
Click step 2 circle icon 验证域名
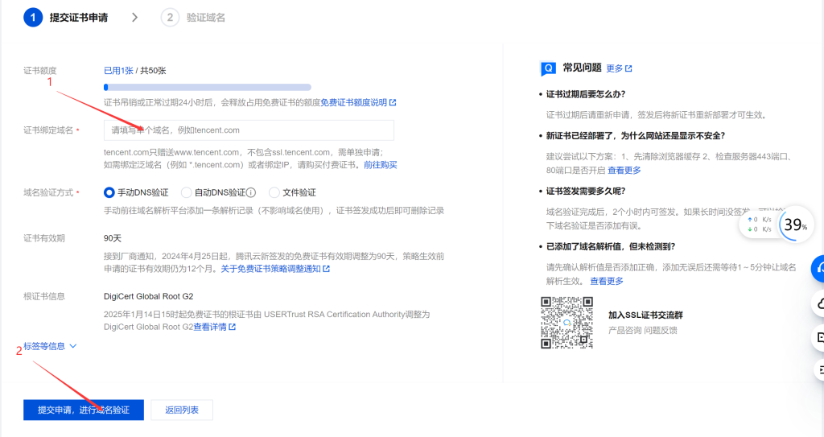pyautogui.click(x=170, y=17)
